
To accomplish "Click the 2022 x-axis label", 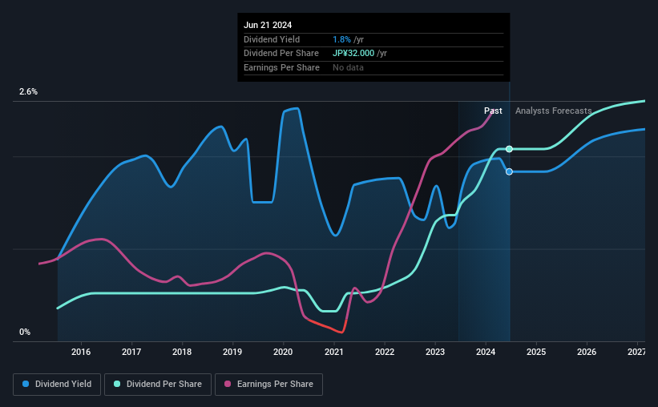I will (x=385, y=352).
